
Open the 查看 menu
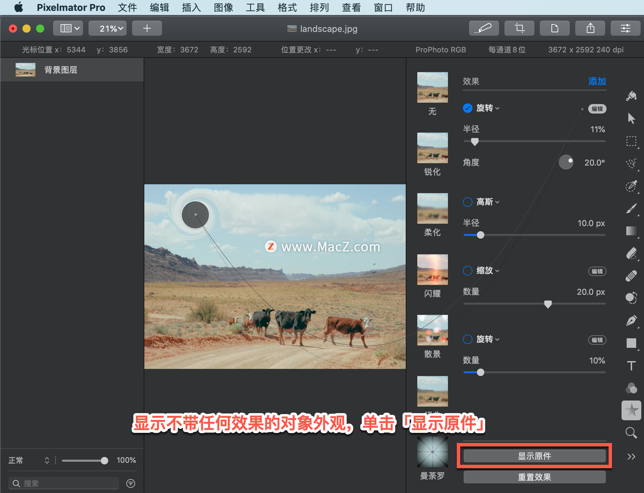coord(351,7)
